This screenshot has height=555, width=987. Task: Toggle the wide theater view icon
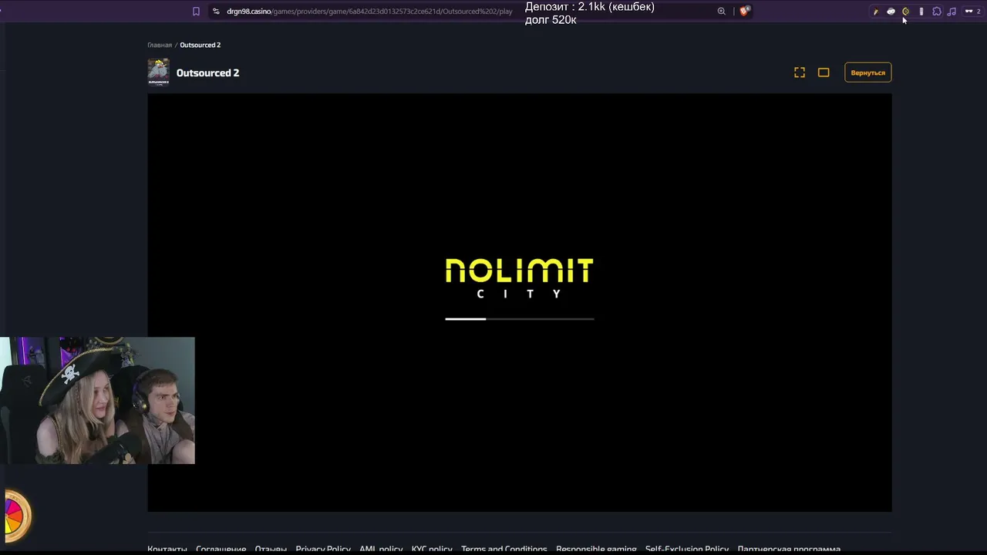coord(824,72)
